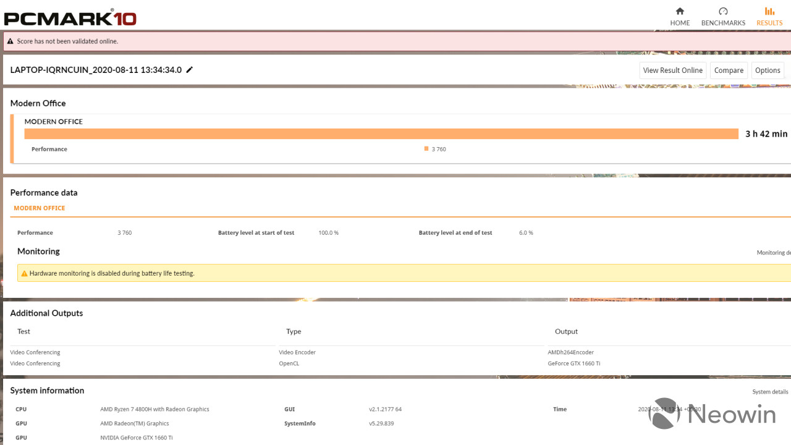Screen dimensions: 791x445
Task: Click the System information heading
Action: (47, 391)
